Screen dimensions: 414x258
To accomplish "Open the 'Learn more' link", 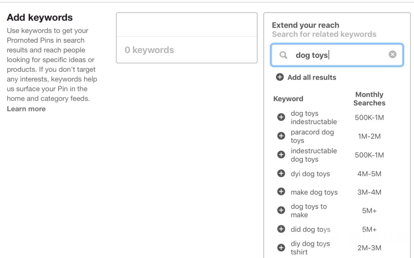I will 26,109.
